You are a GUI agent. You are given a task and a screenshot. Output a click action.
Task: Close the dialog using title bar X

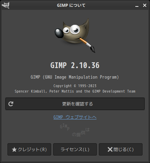pos(145,5)
